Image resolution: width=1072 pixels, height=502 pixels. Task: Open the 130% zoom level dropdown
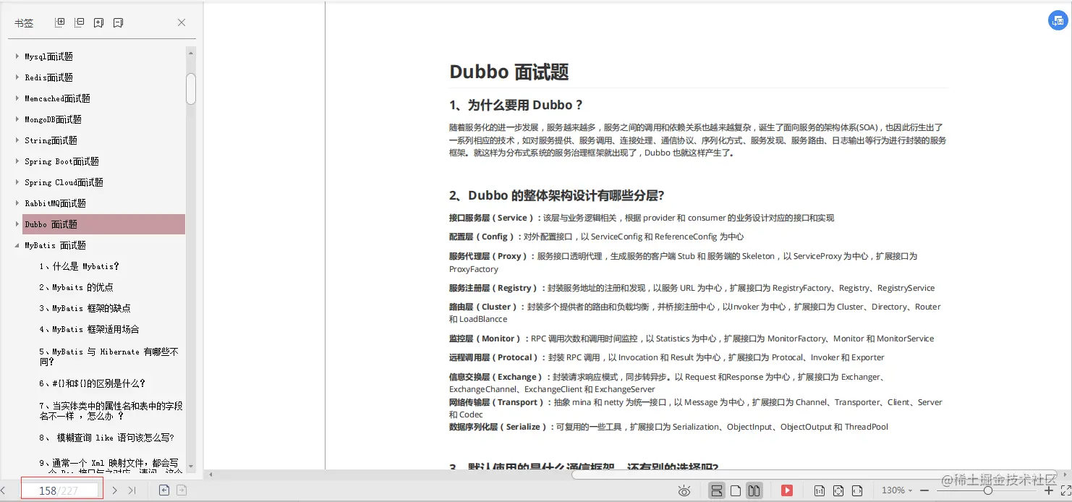click(897, 490)
